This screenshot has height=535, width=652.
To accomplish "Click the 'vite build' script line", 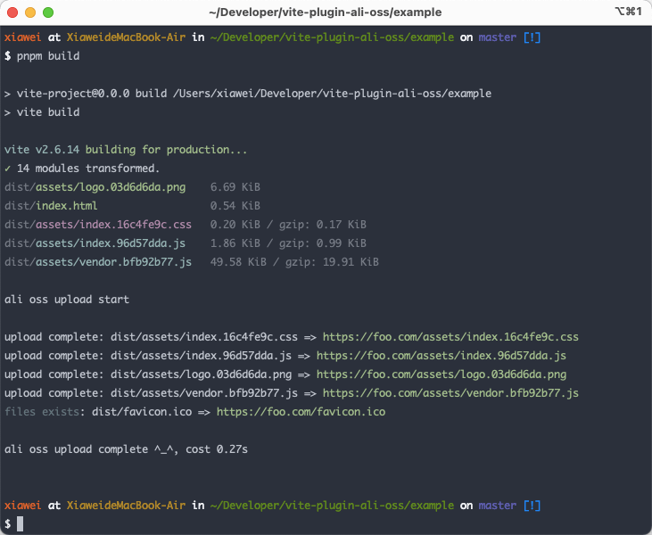I will click(x=42, y=112).
